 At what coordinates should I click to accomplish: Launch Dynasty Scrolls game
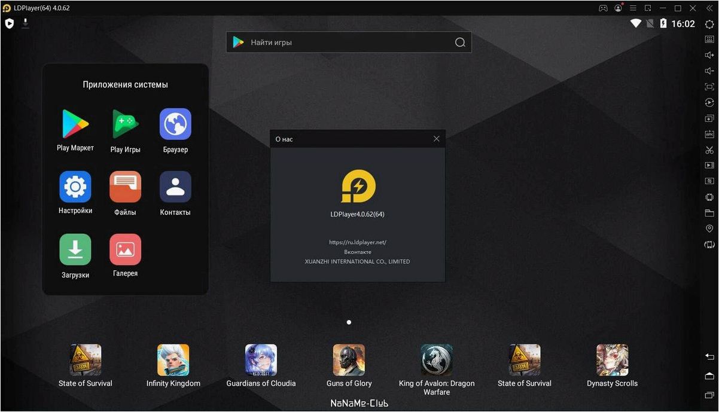[x=612, y=366]
